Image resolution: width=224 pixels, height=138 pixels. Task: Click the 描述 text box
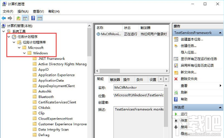[138, 122]
